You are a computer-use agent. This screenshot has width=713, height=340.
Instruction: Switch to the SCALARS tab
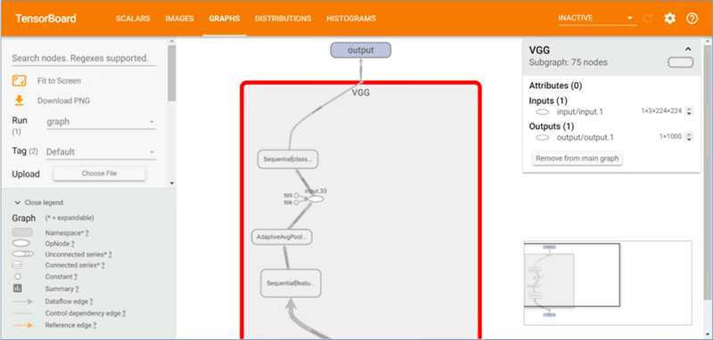pyautogui.click(x=133, y=19)
